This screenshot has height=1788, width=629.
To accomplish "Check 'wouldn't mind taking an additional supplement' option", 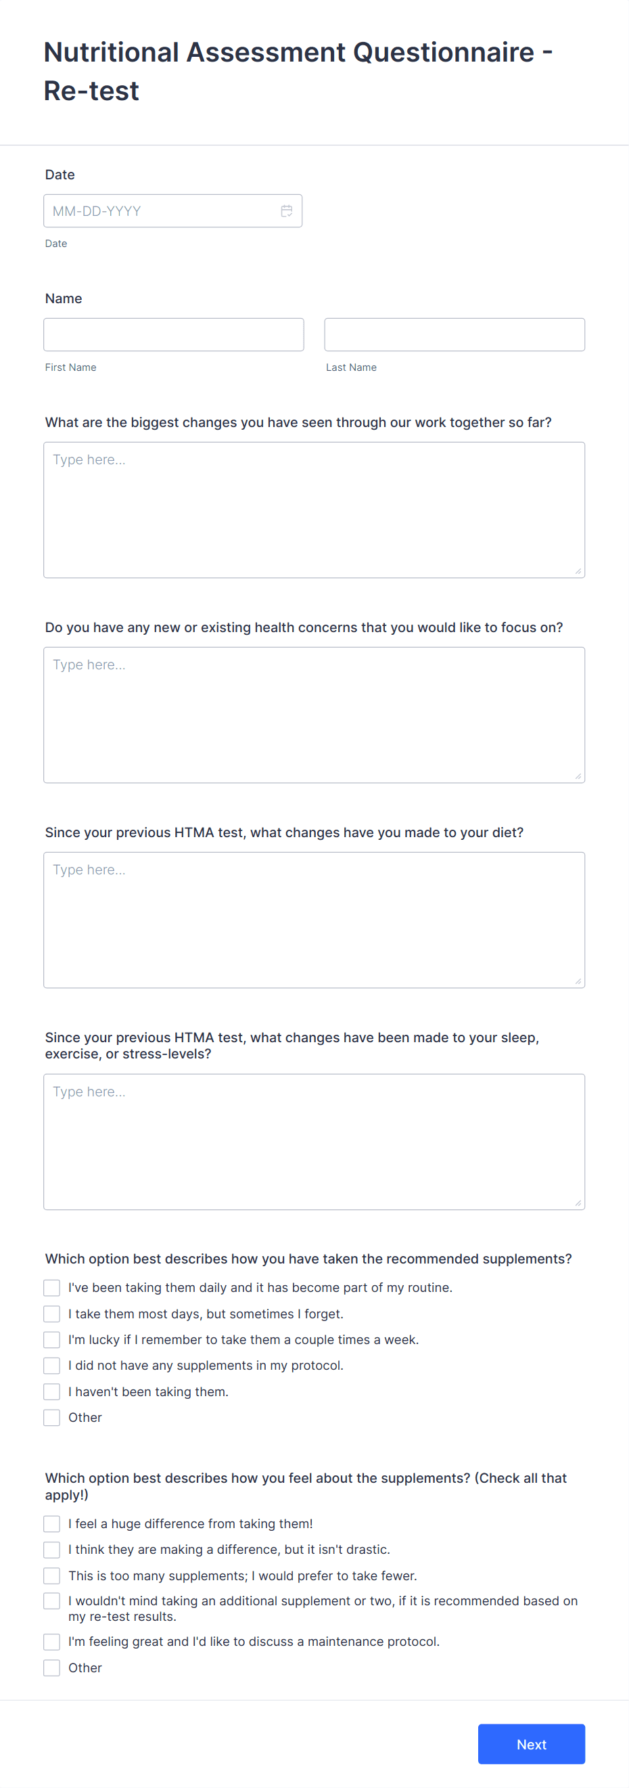I will coord(52,1601).
